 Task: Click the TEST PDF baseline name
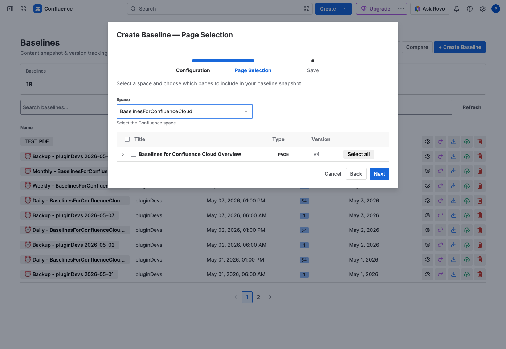pos(37,141)
